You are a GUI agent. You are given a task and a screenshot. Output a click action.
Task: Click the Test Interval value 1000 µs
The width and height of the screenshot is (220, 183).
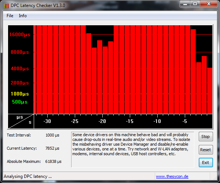point(52,135)
